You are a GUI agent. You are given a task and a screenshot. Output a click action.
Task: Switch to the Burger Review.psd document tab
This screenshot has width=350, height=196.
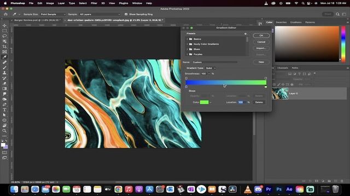tap(37, 20)
